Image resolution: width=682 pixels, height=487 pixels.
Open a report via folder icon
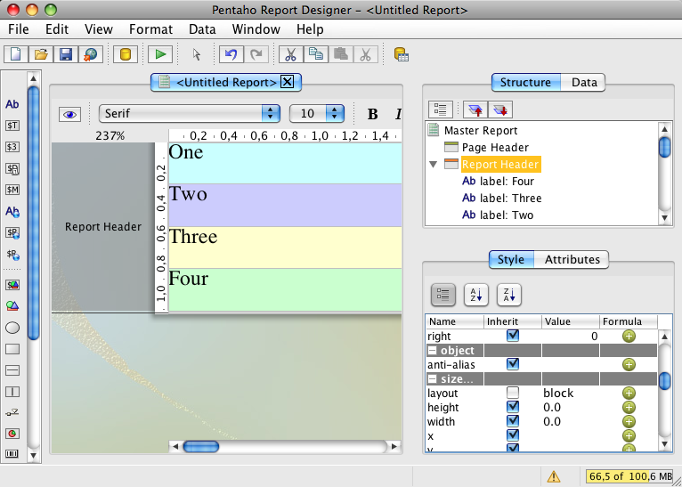point(40,54)
